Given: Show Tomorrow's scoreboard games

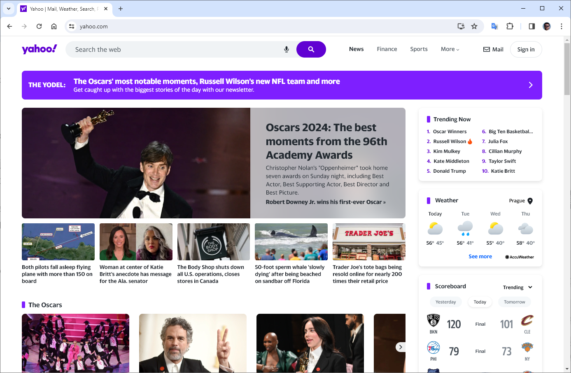Looking at the screenshot, I should tap(514, 302).
